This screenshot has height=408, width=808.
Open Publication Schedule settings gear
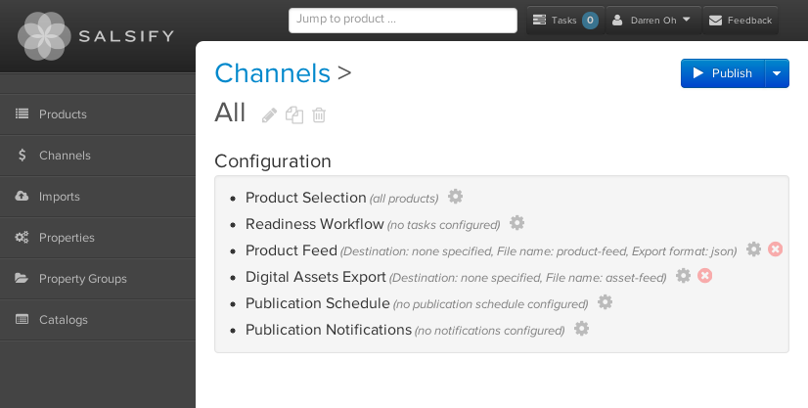pos(605,302)
